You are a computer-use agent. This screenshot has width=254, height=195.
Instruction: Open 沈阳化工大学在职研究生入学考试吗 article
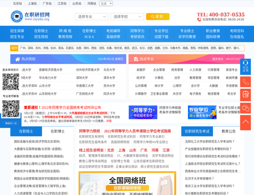point(209,142)
